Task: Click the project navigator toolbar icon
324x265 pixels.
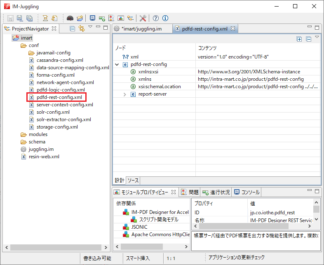Action: [x=130, y=18]
